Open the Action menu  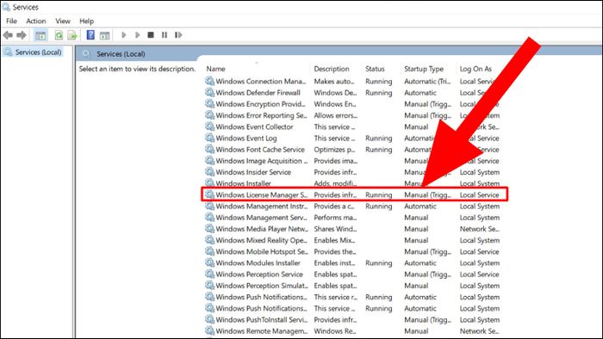pos(36,22)
